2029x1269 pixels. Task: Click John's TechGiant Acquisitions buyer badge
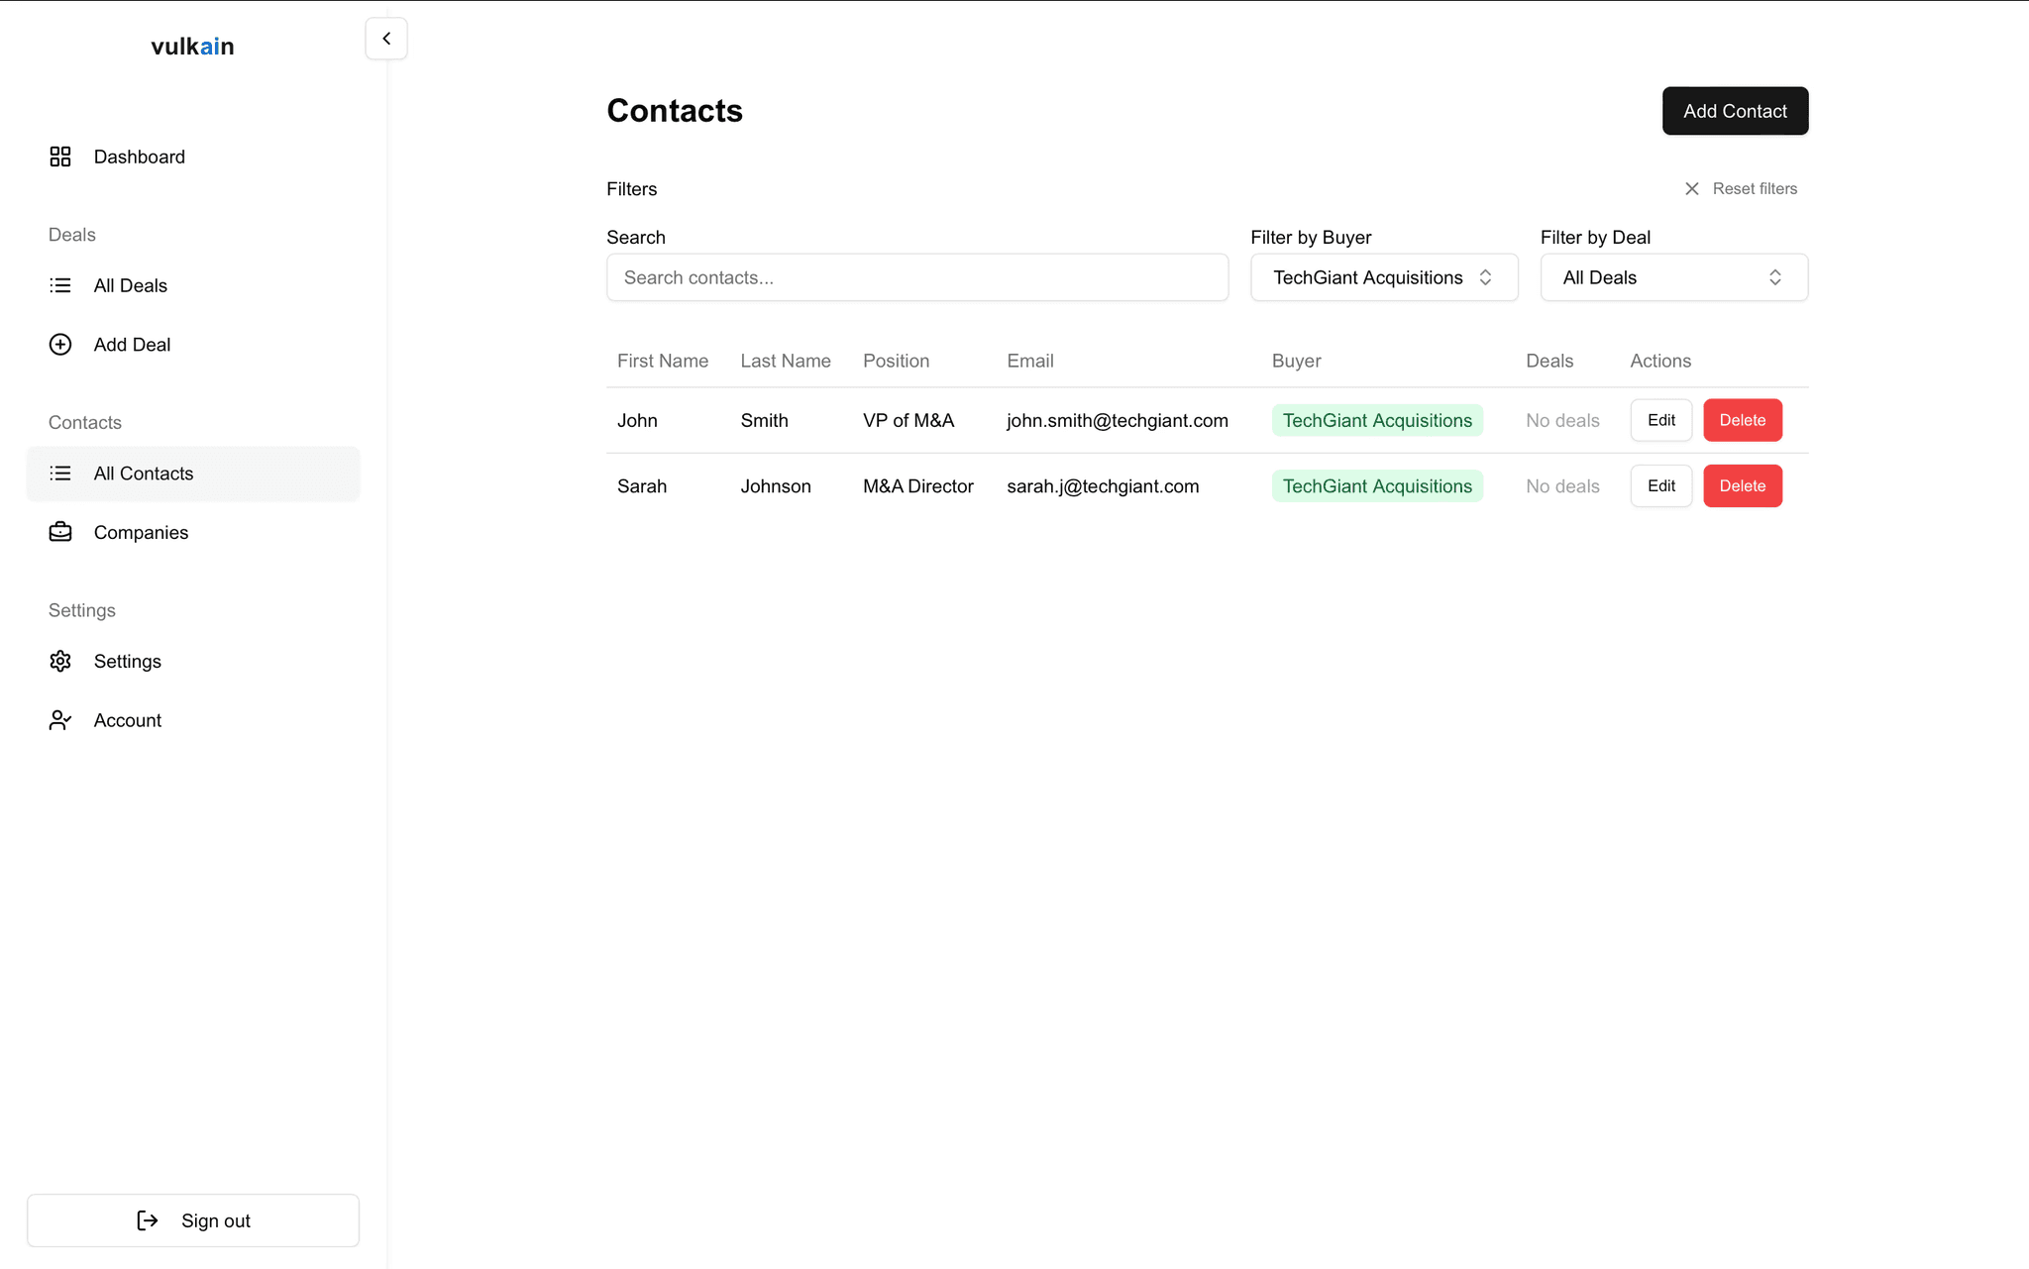(1376, 420)
